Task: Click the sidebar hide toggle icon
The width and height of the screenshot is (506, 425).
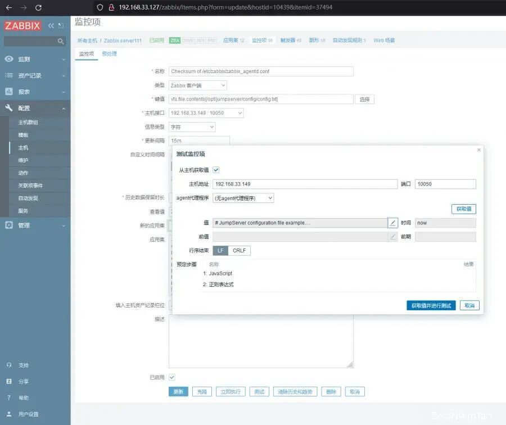Action: 61,25
